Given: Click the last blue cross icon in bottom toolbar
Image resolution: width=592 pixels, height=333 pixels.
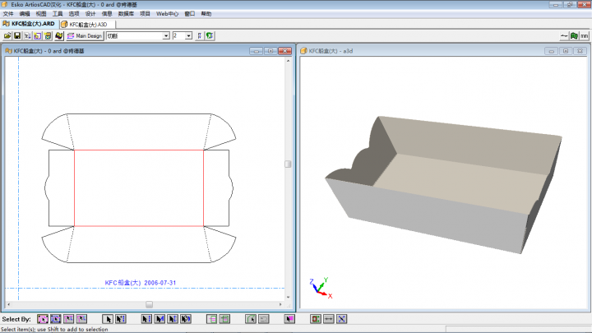Looking at the screenshot, I should 341,318.
